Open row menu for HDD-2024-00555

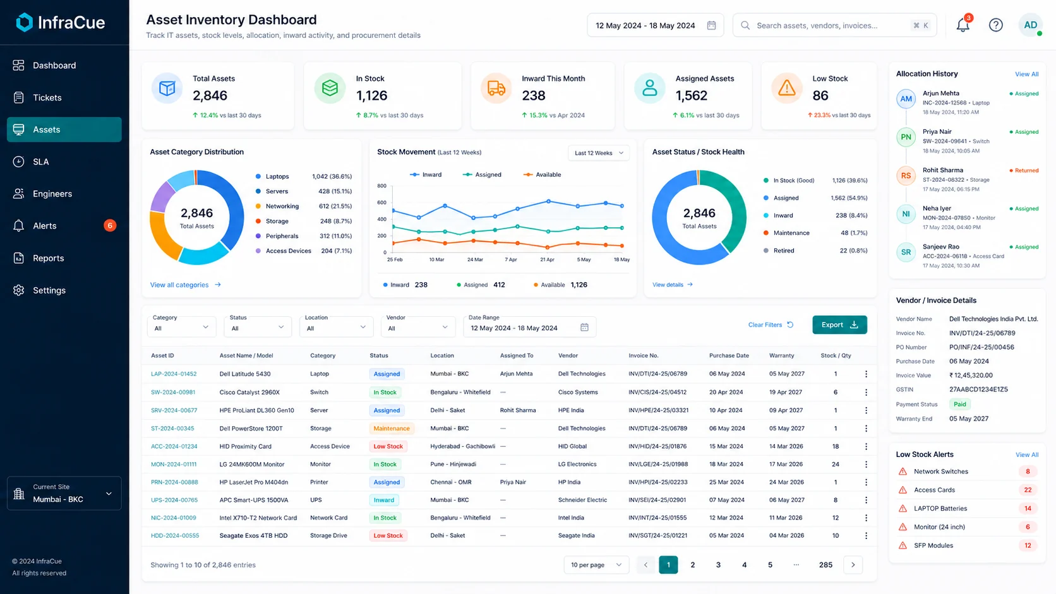[x=866, y=535]
